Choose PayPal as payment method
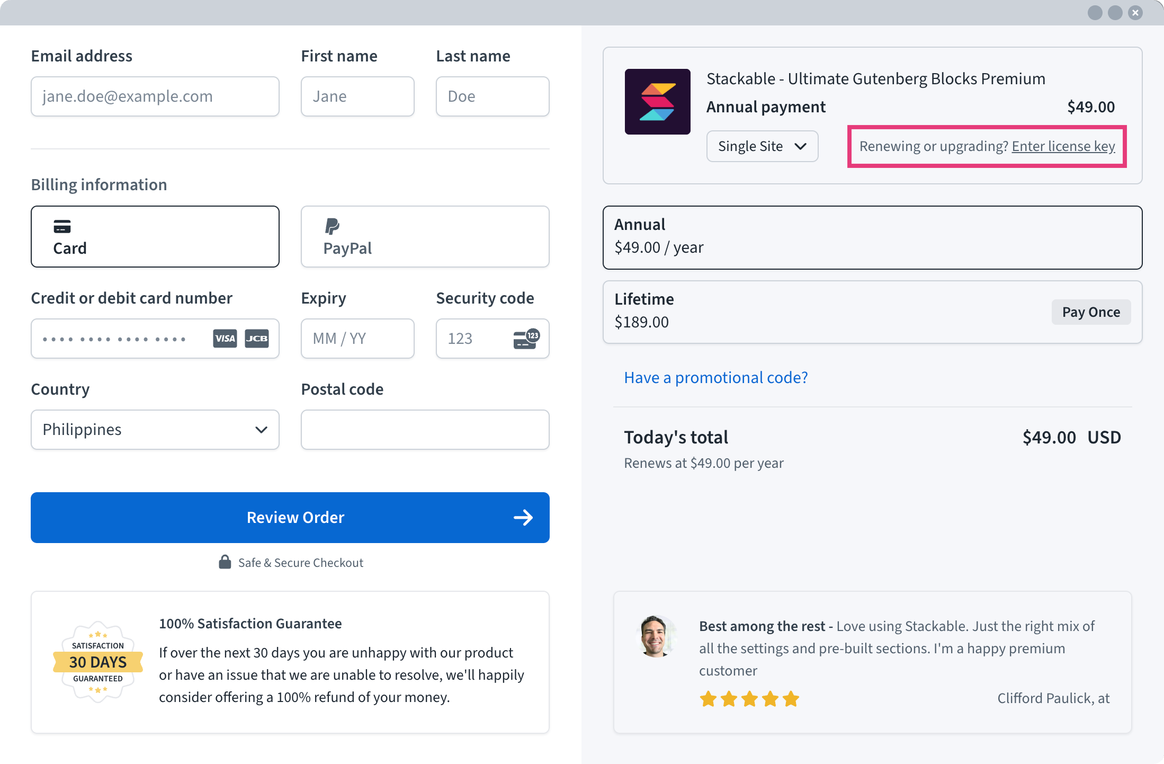This screenshot has width=1164, height=764. [425, 237]
